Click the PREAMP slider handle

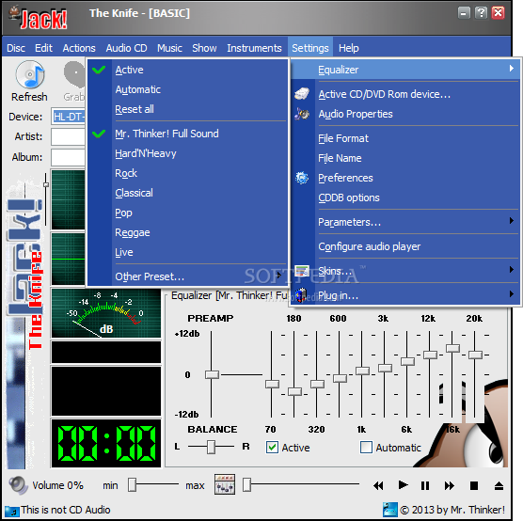212,374
